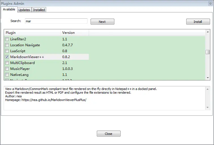This screenshot has height=145, width=214.
Task: Check the Location Navigate plugin checkbox
Action: point(7,45)
